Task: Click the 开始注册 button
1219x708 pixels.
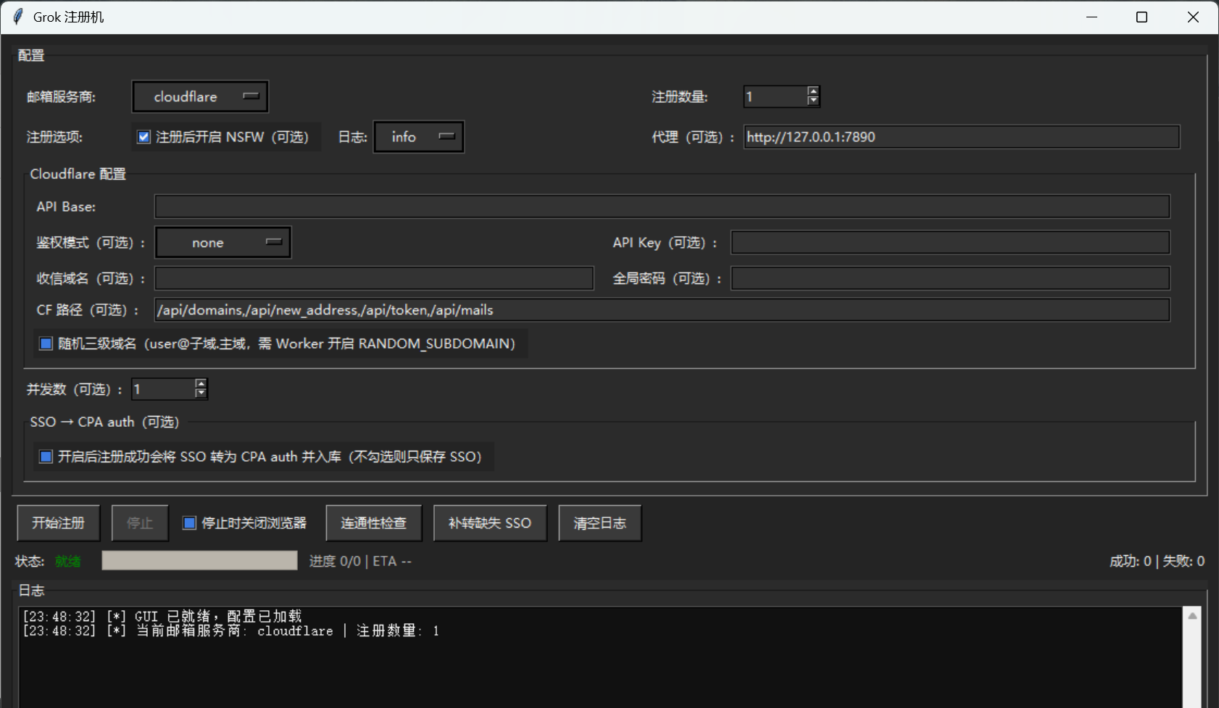Action: coord(59,523)
